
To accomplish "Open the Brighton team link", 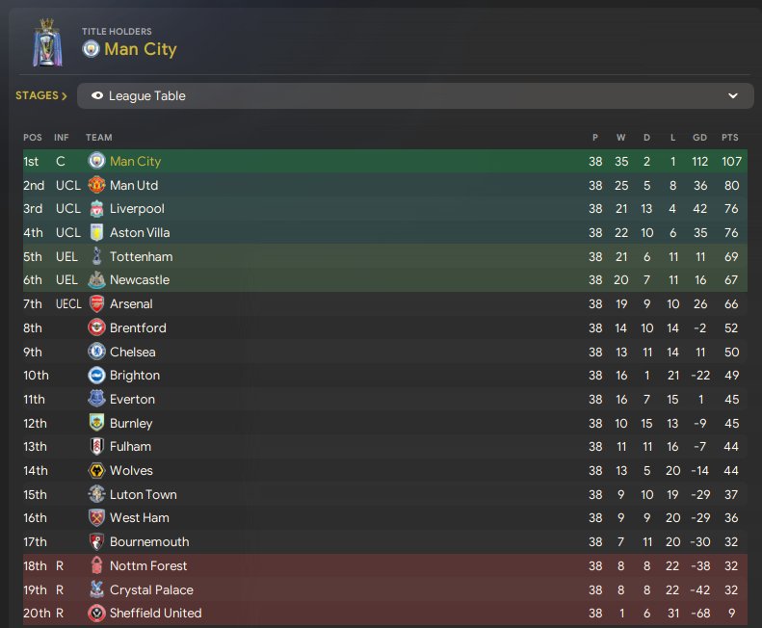I will (135, 376).
